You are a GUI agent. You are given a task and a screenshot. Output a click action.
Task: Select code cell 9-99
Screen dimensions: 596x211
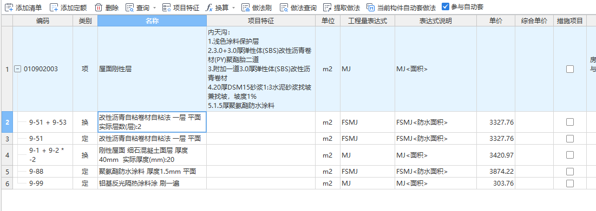[43, 183]
